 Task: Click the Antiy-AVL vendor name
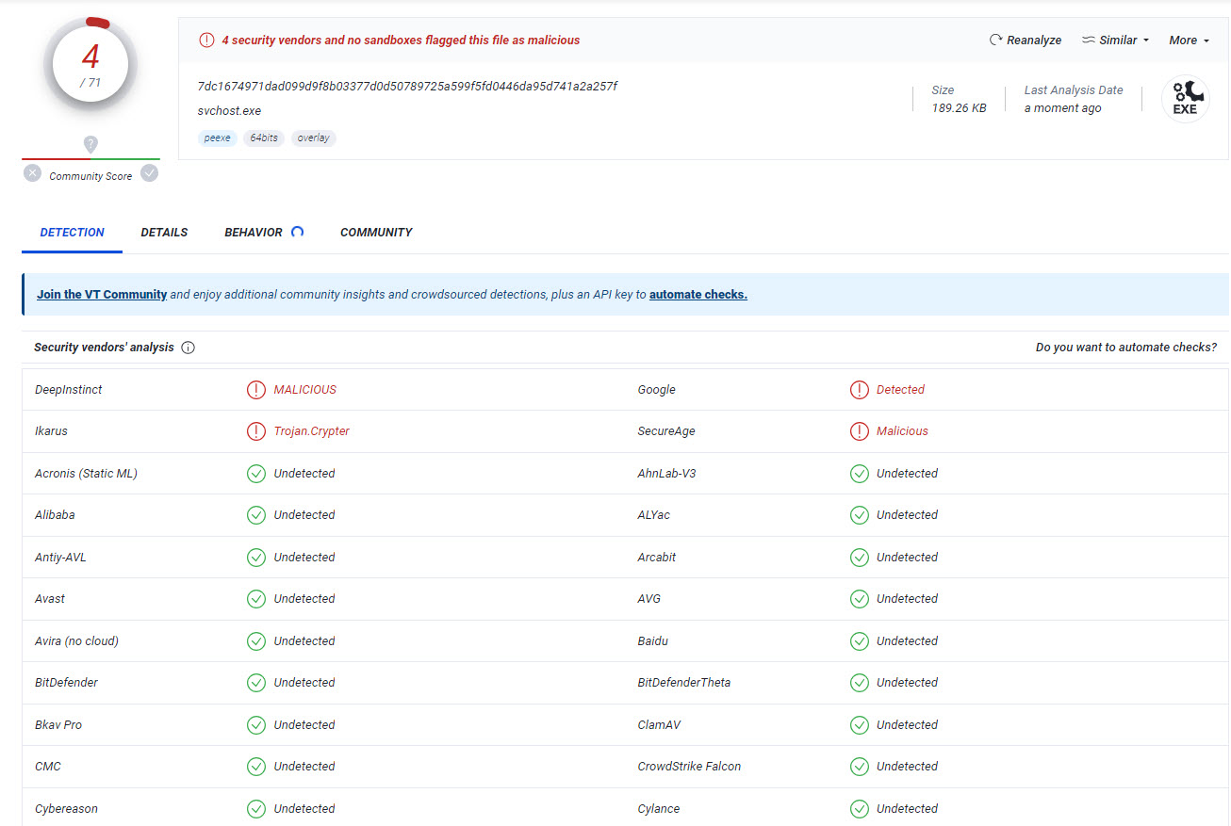[x=60, y=558]
